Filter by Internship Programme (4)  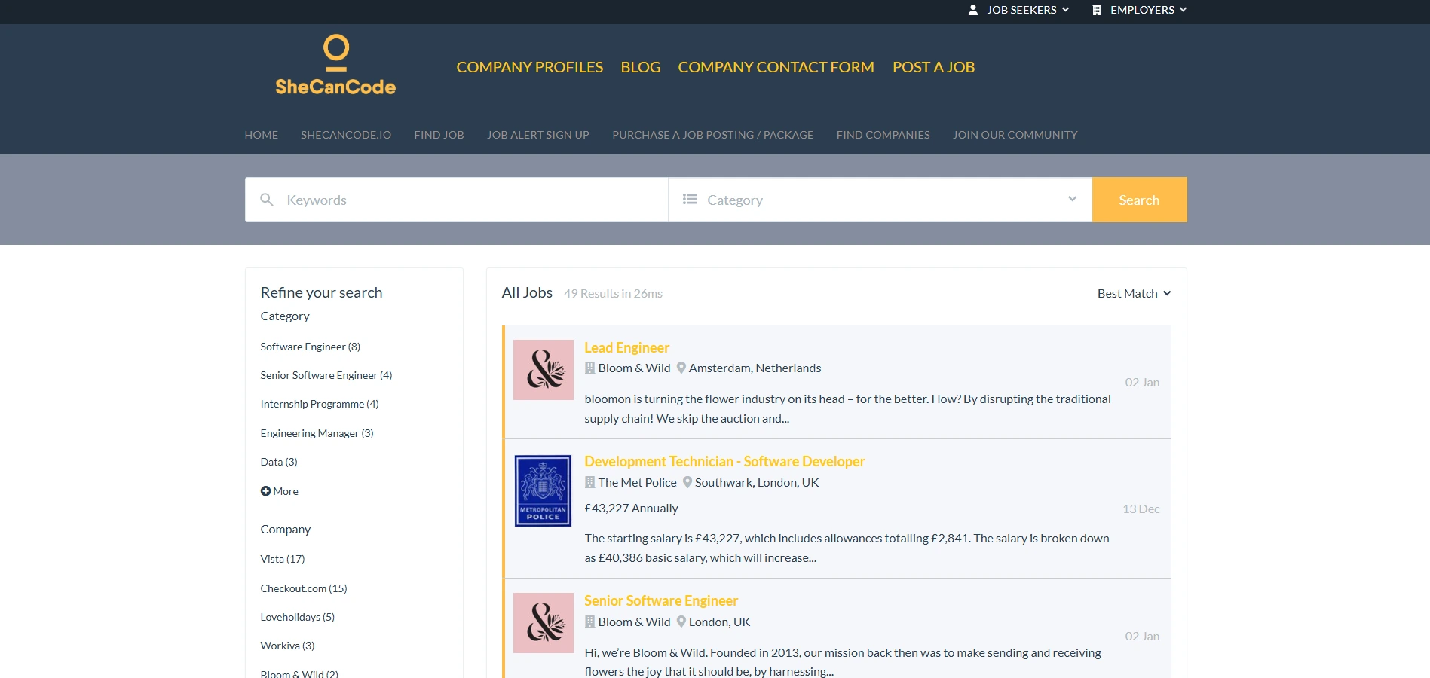(x=320, y=404)
